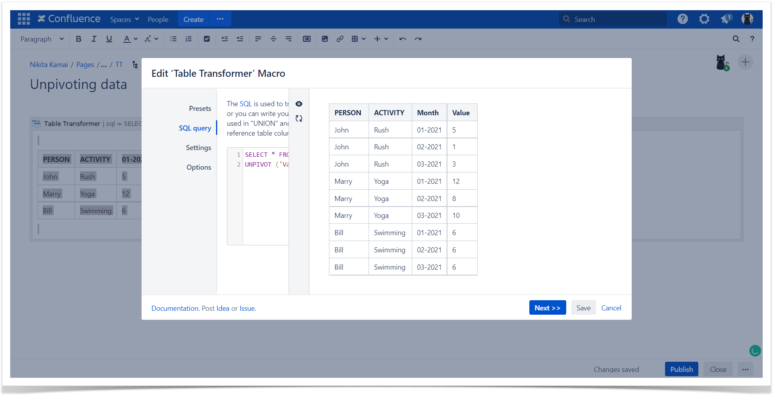
Task: Click the refresh preview arrows icon
Action: pos(299,118)
